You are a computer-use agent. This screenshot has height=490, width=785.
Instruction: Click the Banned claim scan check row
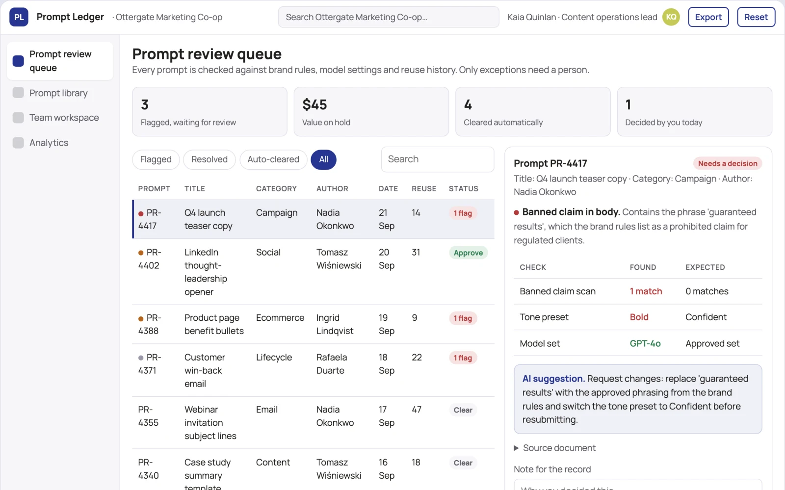pos(638,291)
